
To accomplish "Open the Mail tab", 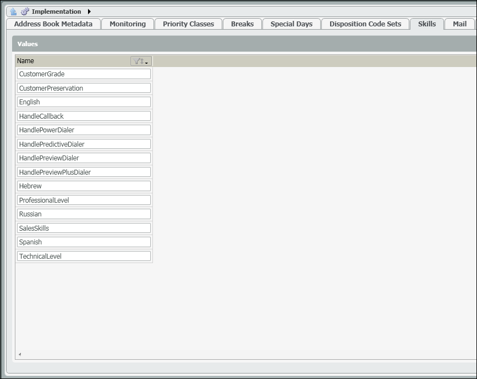I will tap(459, 24).
